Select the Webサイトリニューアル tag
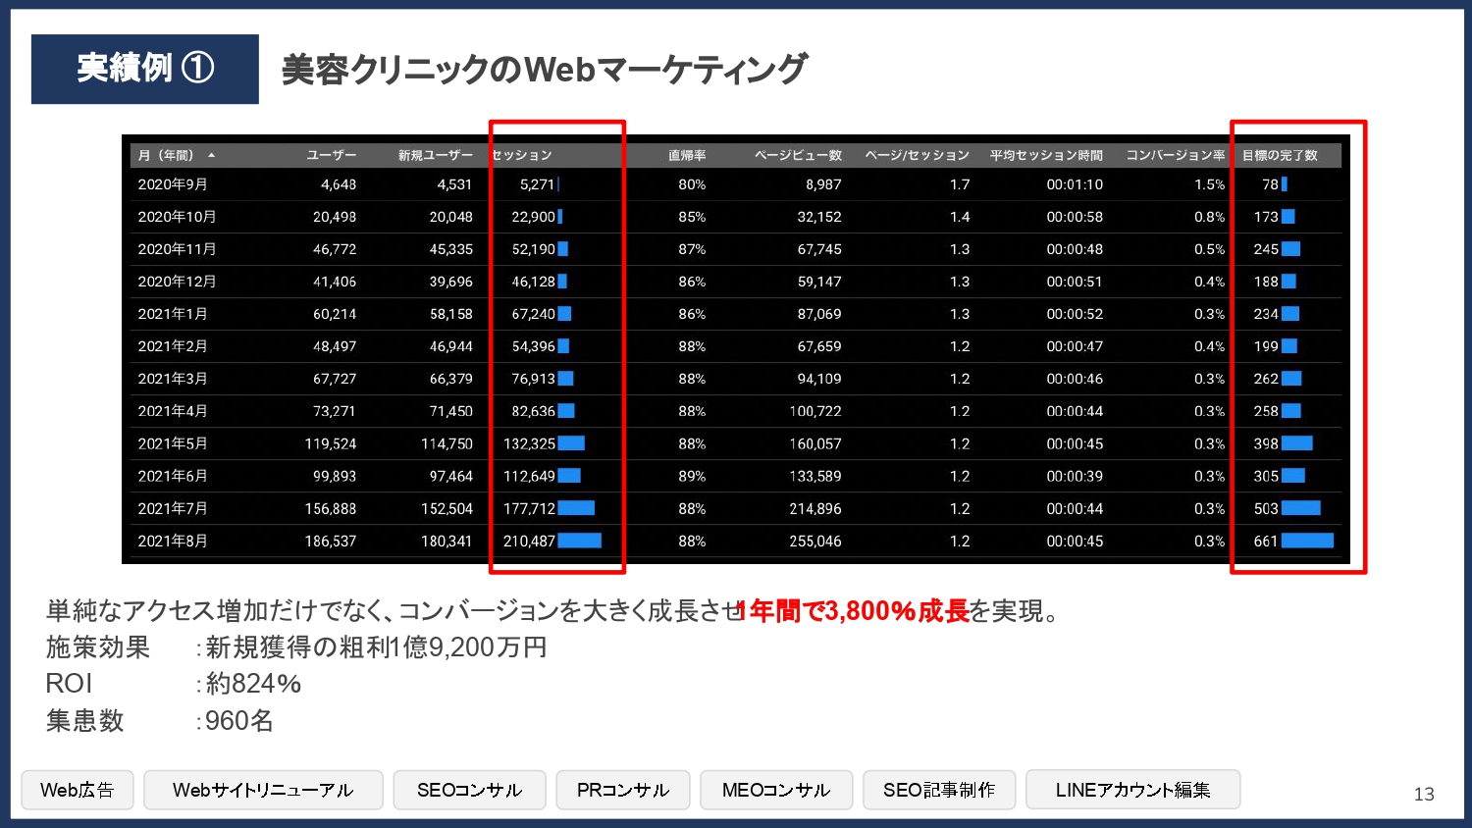The image size is (1472, 828). click(x=263, y=790)
